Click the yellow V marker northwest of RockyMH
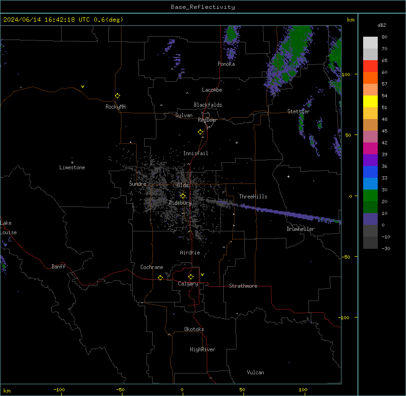This screenshot has width=406, height=396. click(x=82, y=87)
